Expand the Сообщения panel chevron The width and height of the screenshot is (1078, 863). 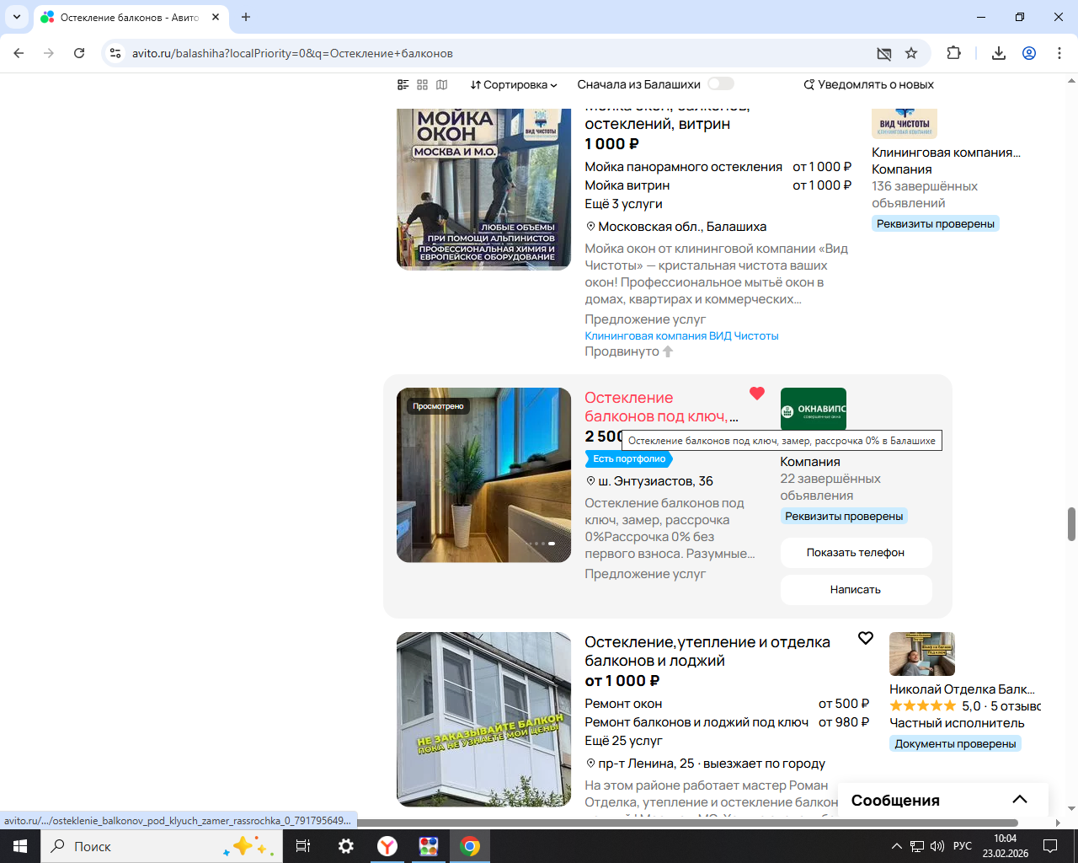point(1020,800)
